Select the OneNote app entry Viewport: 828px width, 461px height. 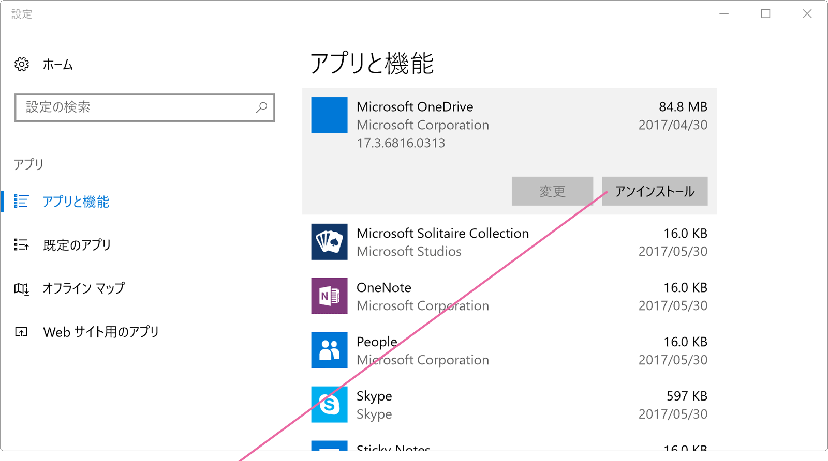click(x=383, y=288)
